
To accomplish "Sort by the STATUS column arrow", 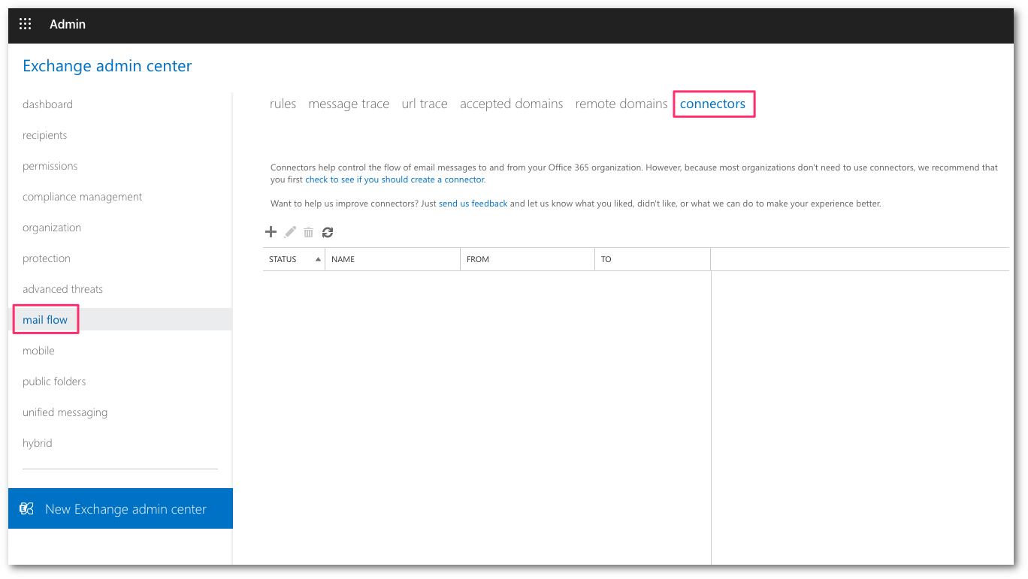I will pos(317,258).
